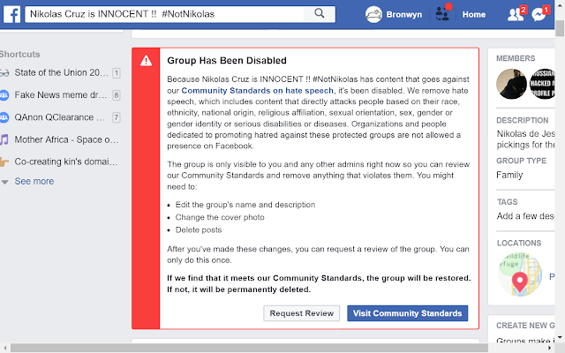Image resolution: width=565 pixels, height=353 pixels.
Task: Open Messenger icon showing 1
Action: tap(540, 14)
